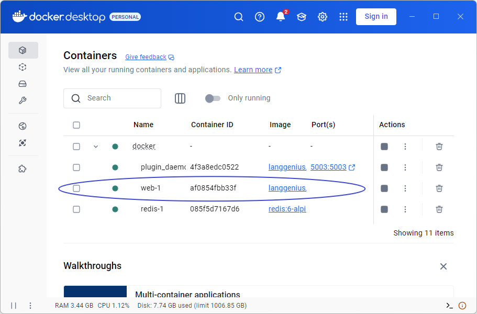This screenshot has width=477, height=314.
Task: Check the docker stack row checkbox
Action: [x=76, y=147]
